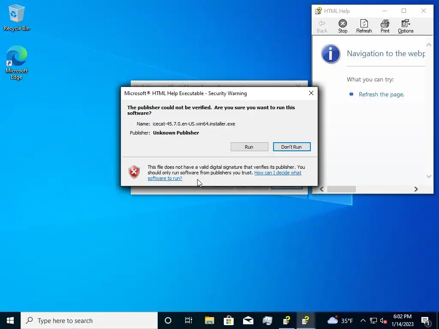Screen dimensions: 439x329
Task: Click red shield warning icon
Action: 134,172
